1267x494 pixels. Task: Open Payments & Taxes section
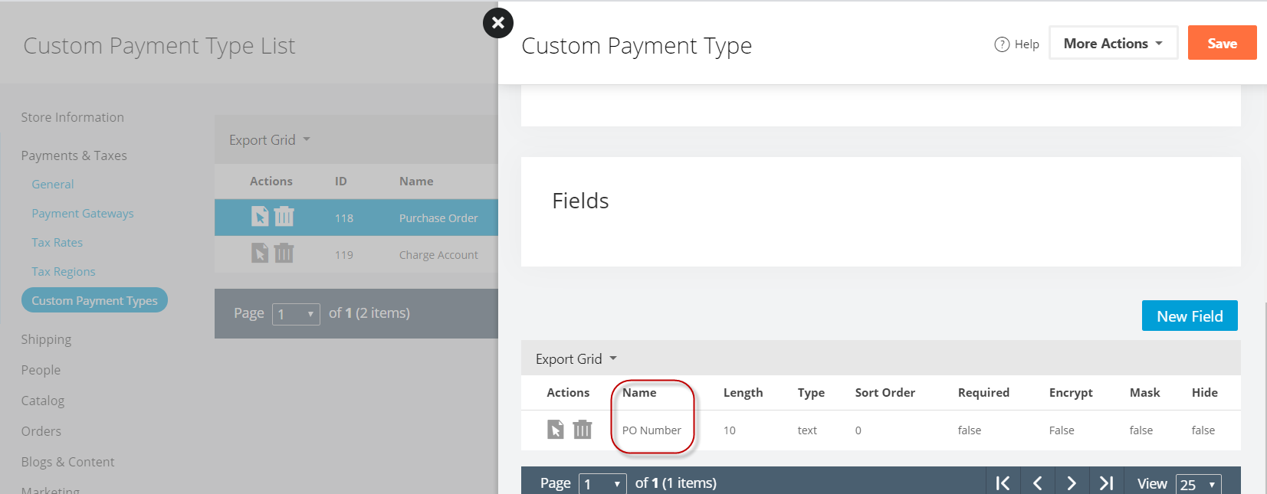[74, 155]
